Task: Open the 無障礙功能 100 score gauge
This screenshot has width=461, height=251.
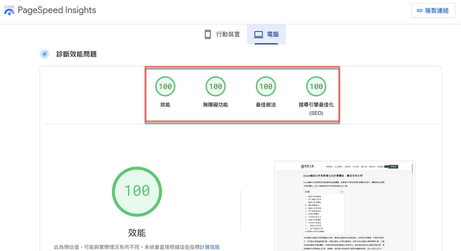Action: click(x=216, y=86)
